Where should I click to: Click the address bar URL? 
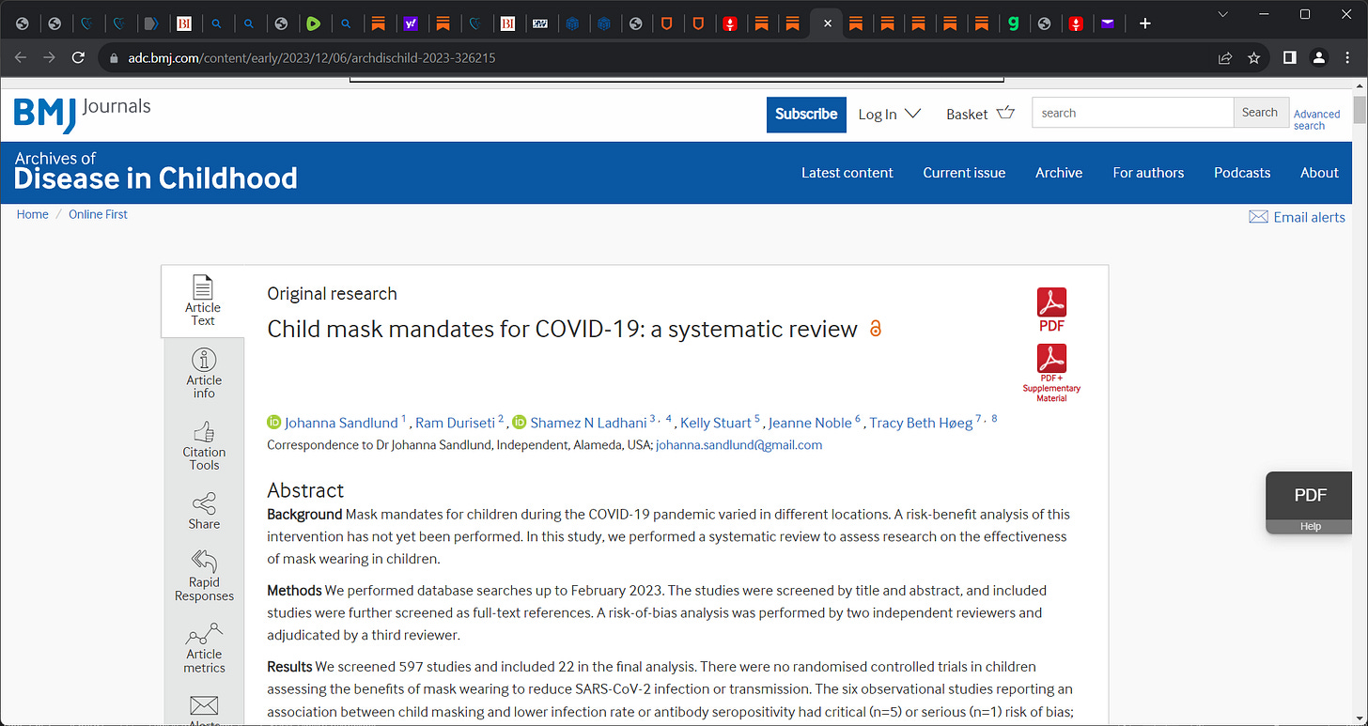[x=312, y=58]
